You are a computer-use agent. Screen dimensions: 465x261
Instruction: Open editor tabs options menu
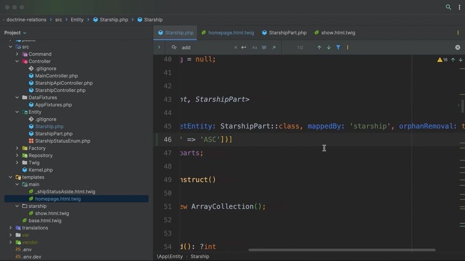(x=458, y=32)
